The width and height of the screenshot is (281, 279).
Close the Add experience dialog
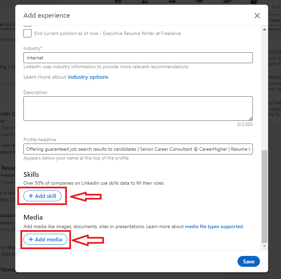tap(257, 16)
